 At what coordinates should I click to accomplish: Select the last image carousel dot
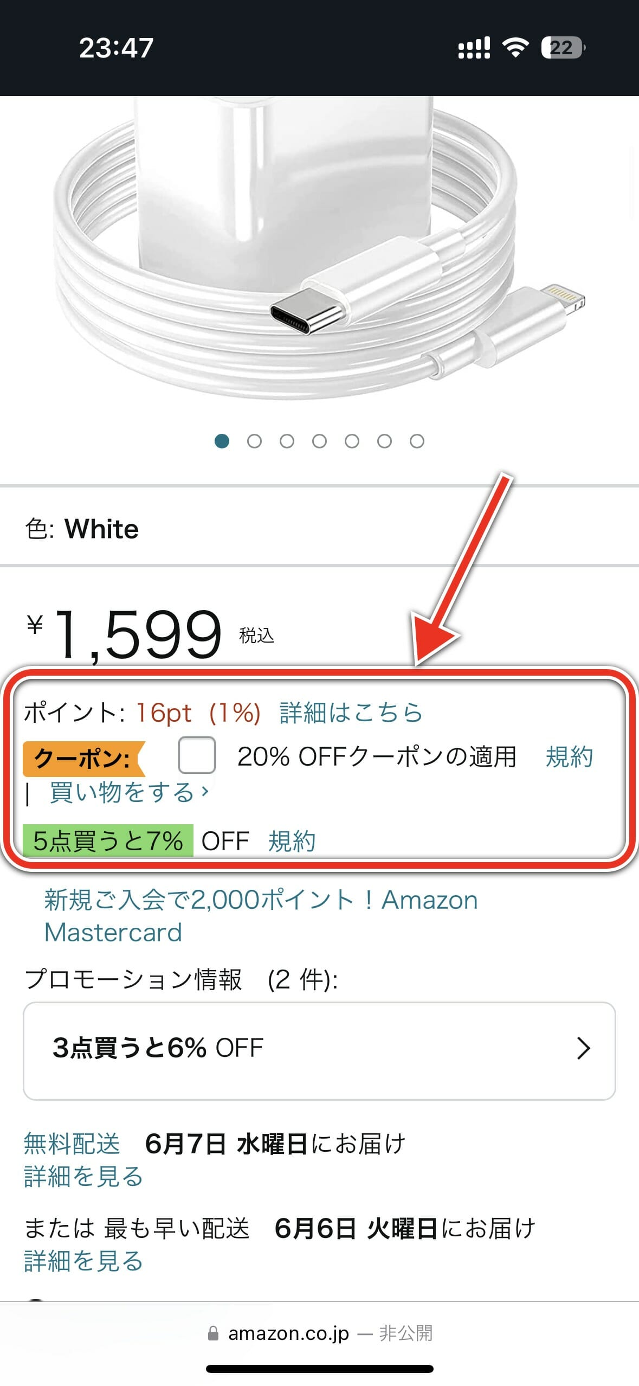pos(417,441)
